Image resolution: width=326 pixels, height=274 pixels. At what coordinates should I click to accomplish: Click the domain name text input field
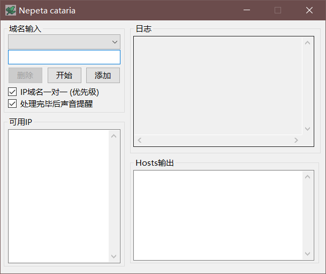click(x=64, y=57)
